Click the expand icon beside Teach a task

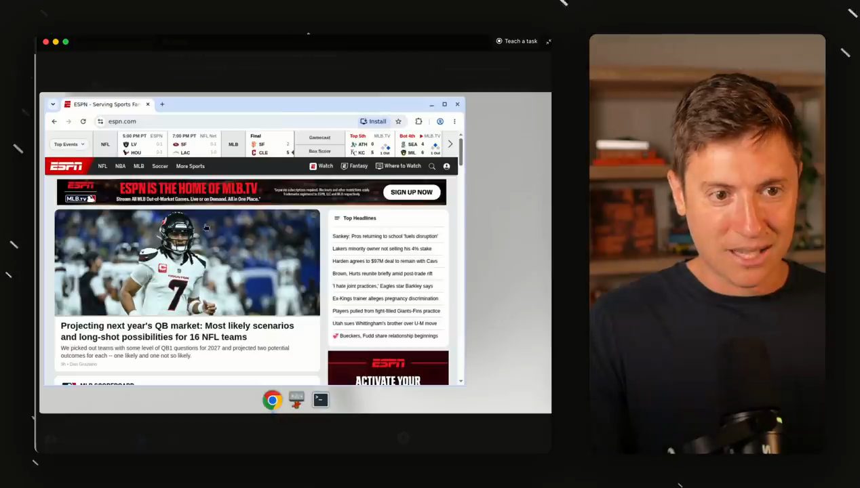pyautogui.click(x=549, y=41)
